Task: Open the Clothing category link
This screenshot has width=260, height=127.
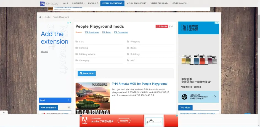Action: click(83, 48)
